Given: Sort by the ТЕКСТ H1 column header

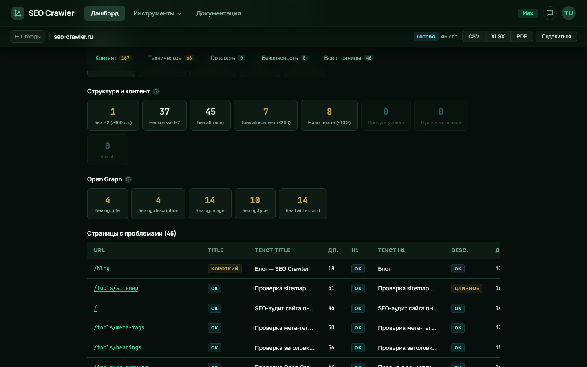Looking at the screenshot, I should pyautogui.click(x=391, y=250).
